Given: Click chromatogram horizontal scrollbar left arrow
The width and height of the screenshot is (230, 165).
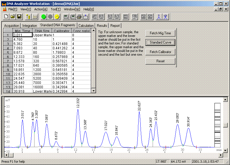Looking at the screenshot, I should pyautogui.click(x=6, y=155).
